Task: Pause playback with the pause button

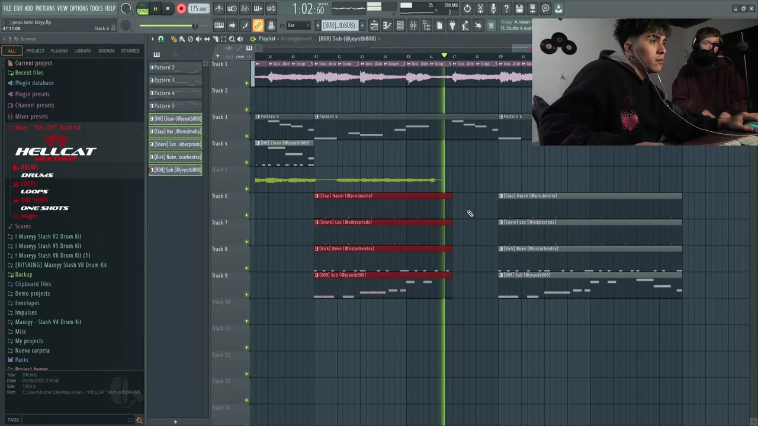Action: click(155, 9)
